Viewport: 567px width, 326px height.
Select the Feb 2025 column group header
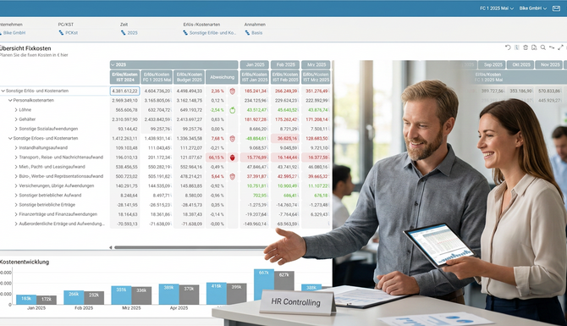[285, 64]
